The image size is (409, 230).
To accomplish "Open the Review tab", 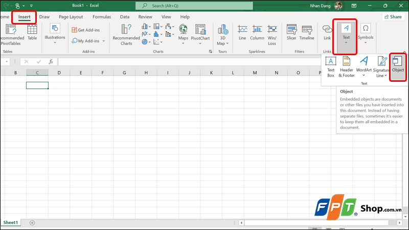I will (145, 17).
